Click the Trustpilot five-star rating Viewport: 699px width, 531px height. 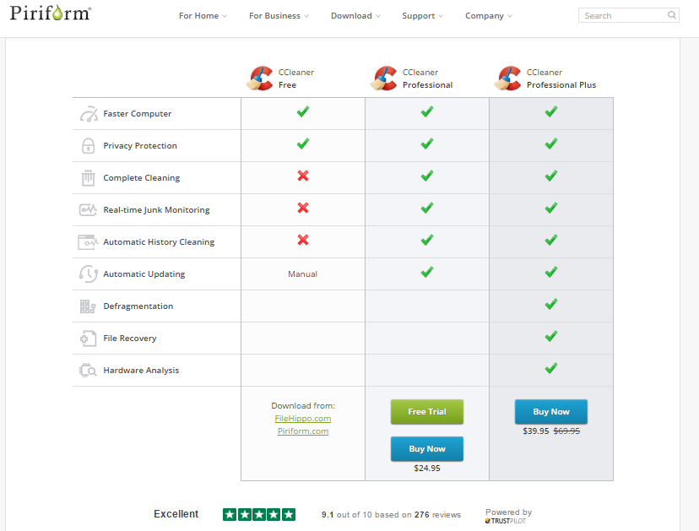[259, 514]
